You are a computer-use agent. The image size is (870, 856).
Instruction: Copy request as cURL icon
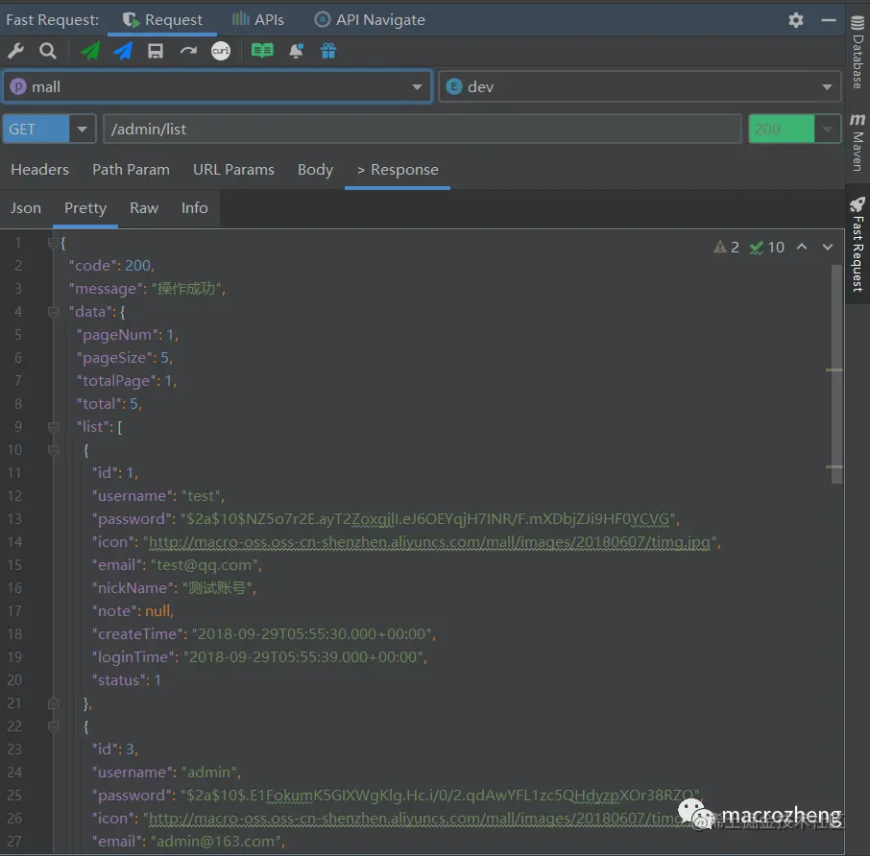click(221, 51)
